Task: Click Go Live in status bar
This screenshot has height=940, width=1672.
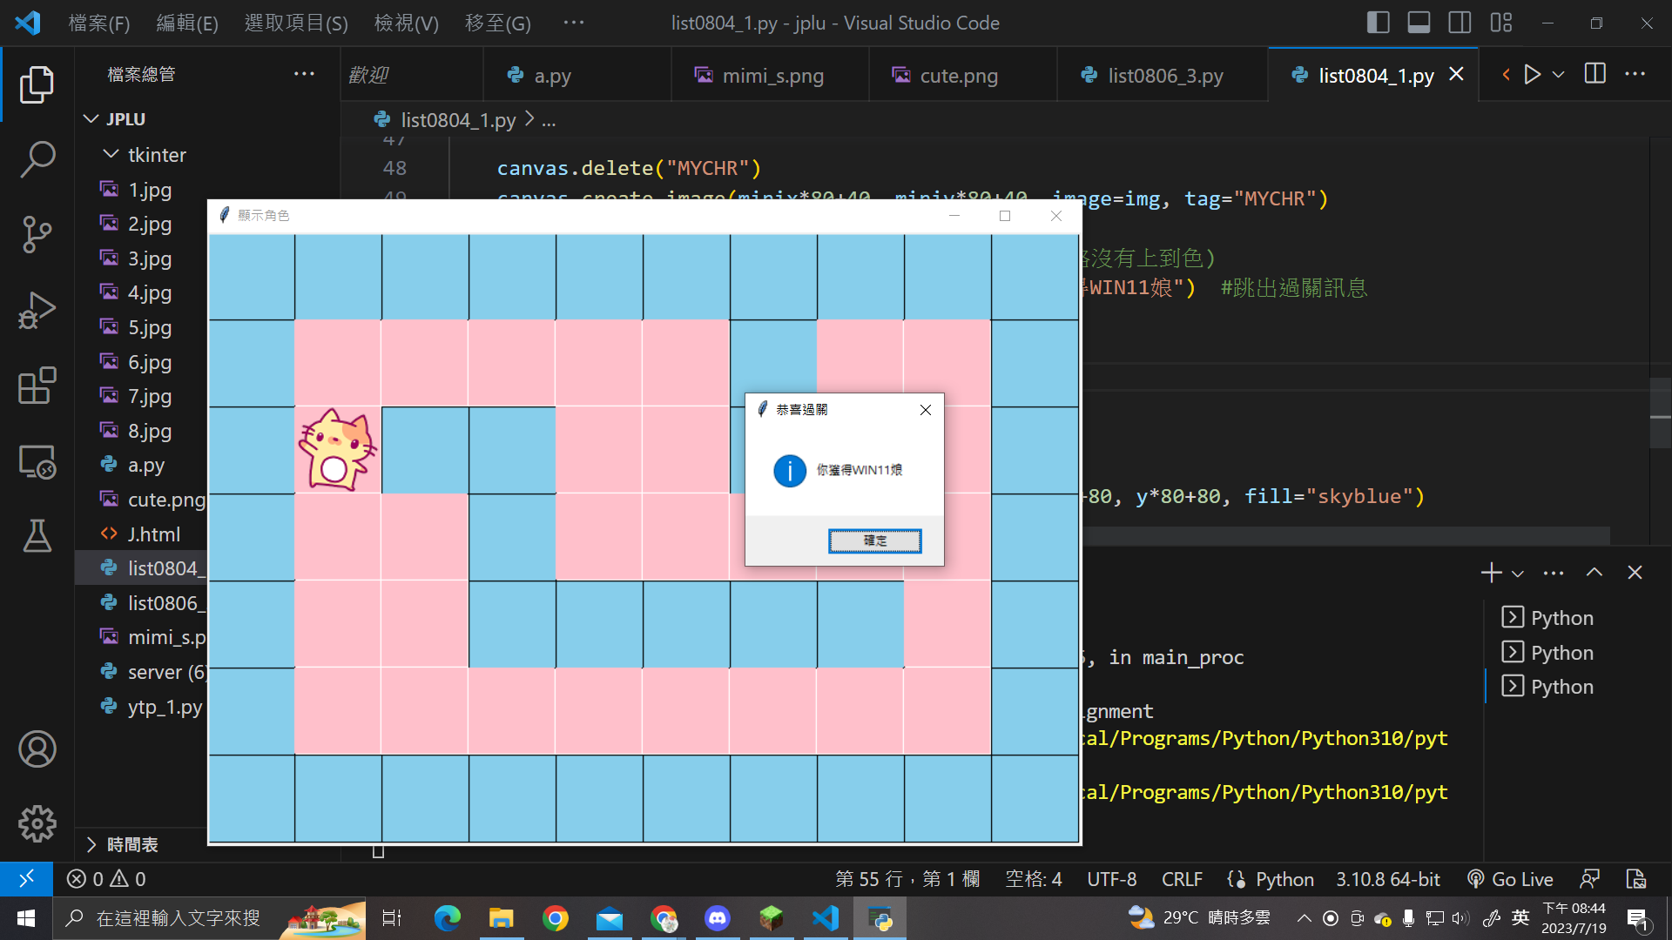Action: (1511, 879)
